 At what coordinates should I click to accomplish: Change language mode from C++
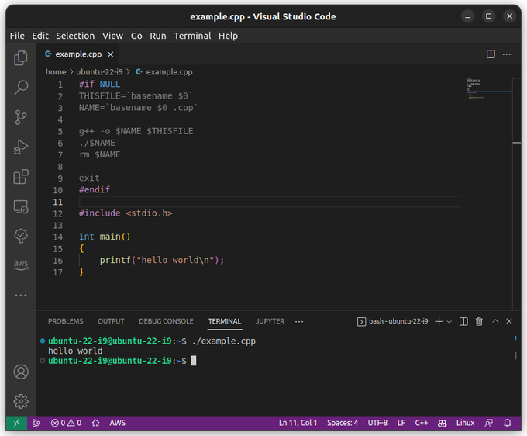tap(421, 423)
